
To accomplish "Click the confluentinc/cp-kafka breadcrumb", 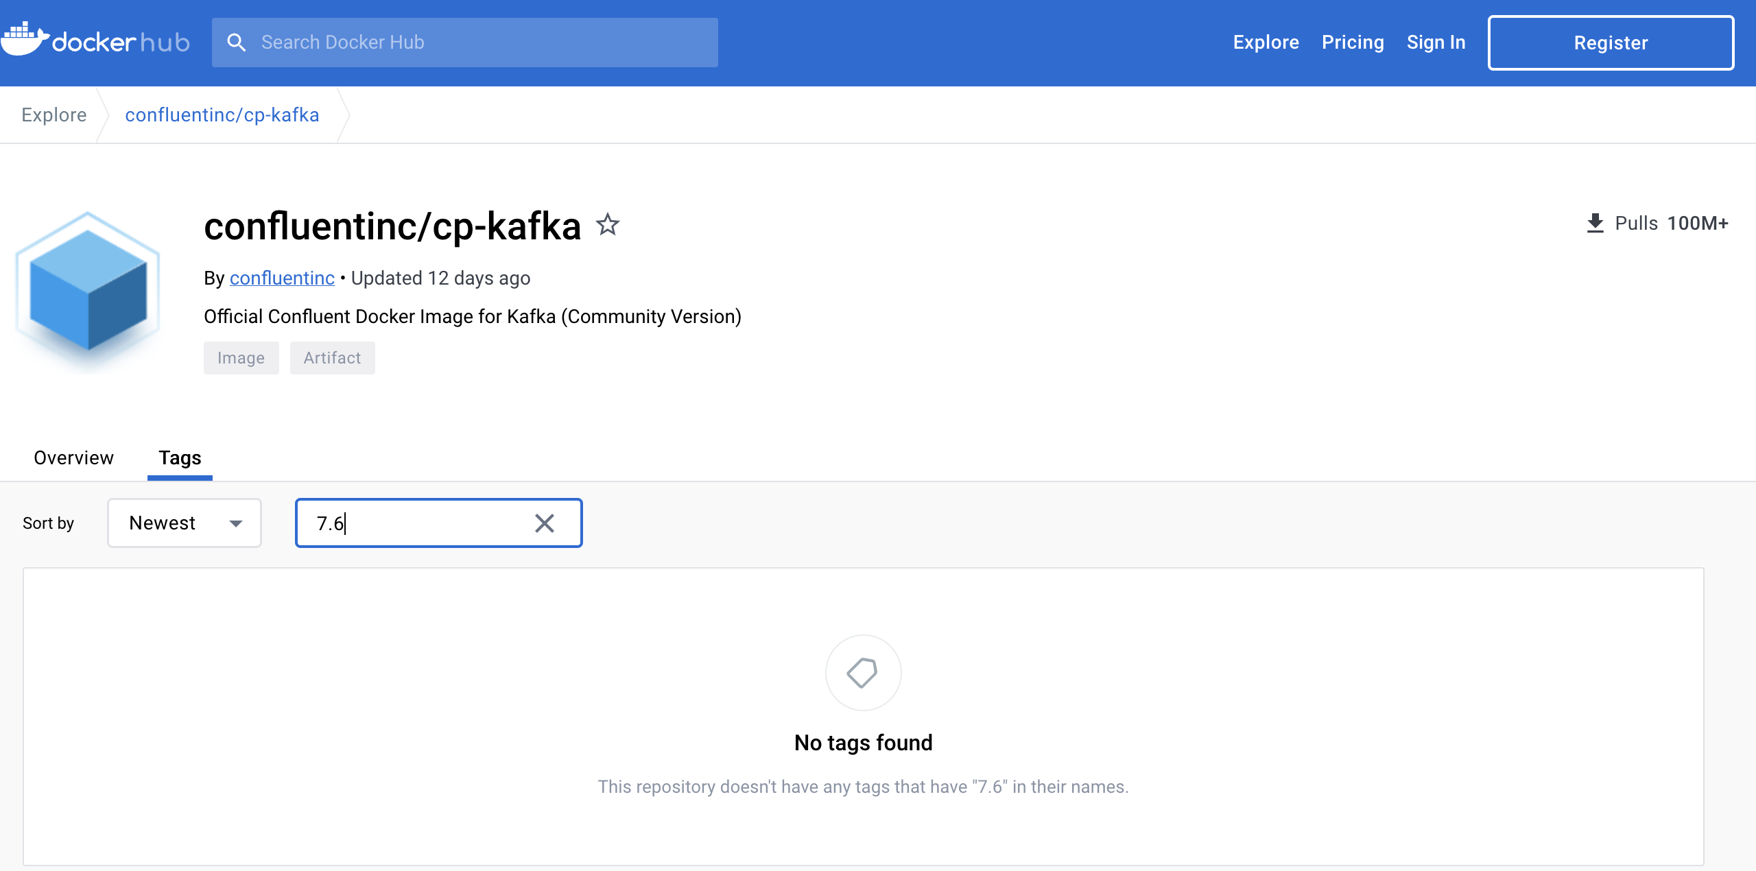I will tap(222, 115).
